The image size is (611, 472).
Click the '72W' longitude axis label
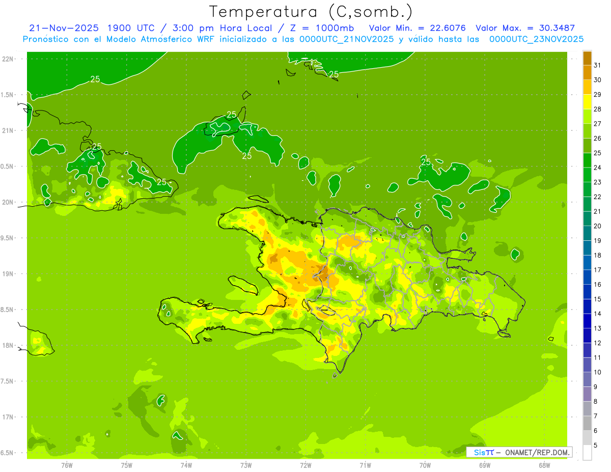tap(305, 465)
